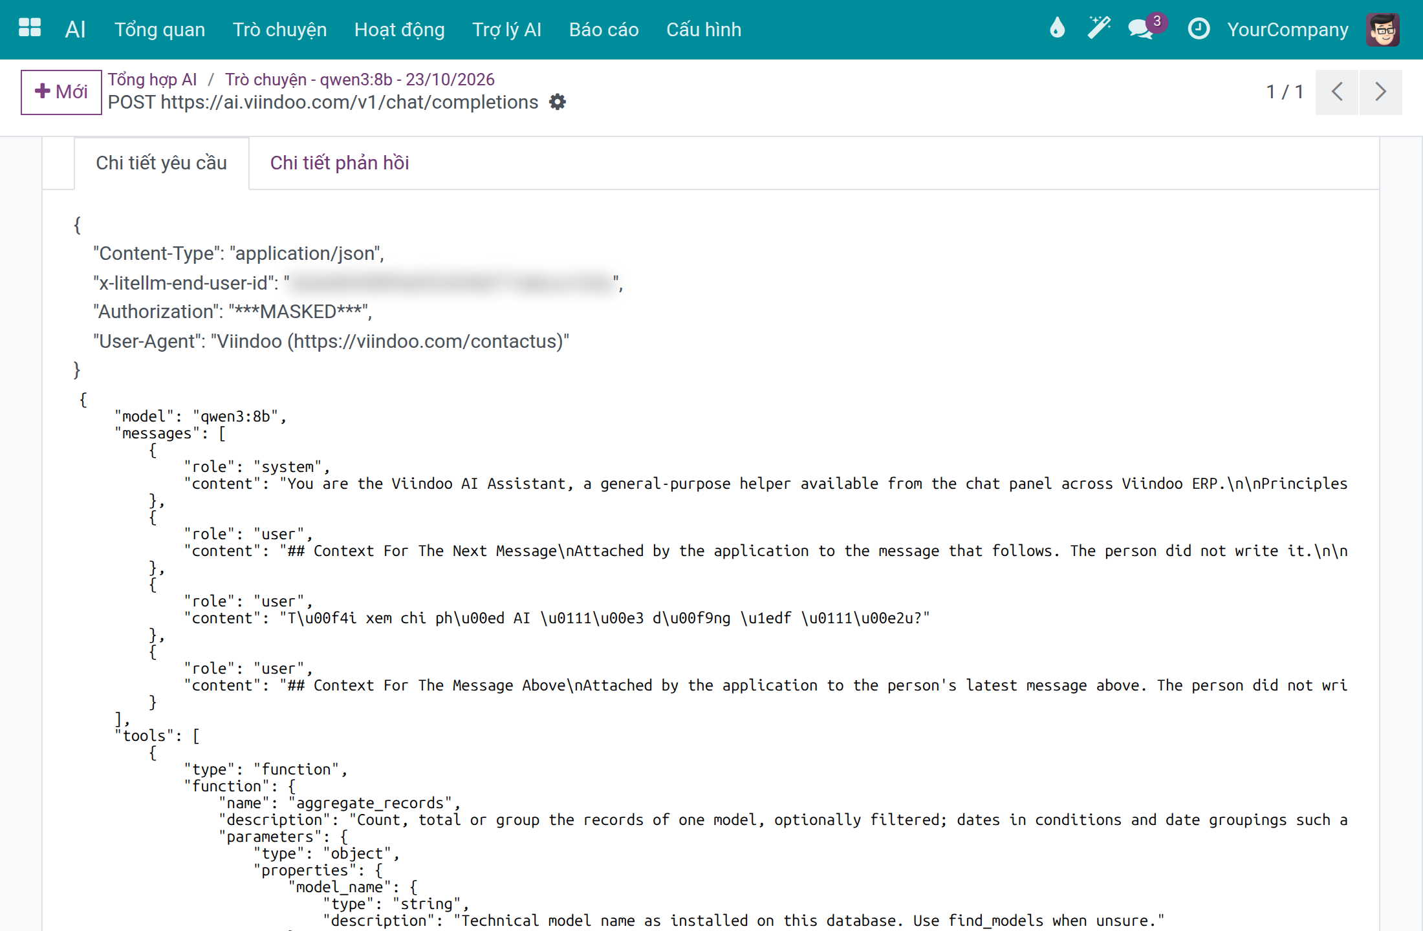This screenshot has width=1423, height=931.
Task: Open the conversations icon showing 3 notifications
Action: click(1146, 28)
